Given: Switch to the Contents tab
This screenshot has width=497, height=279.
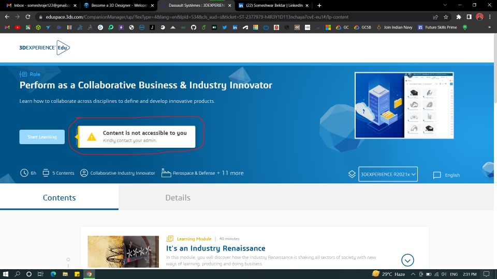Looking at the screenshot, I should [59, 197].
